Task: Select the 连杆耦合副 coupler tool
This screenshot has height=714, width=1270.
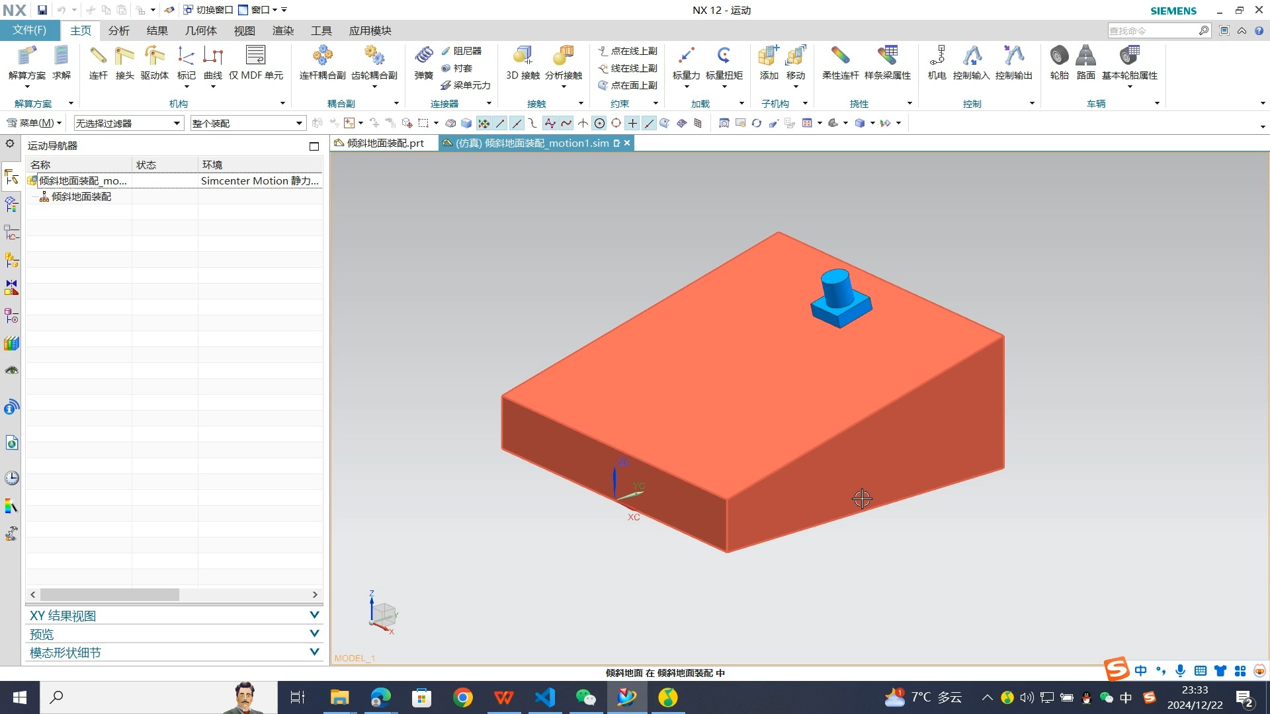Action: (323, 63)
